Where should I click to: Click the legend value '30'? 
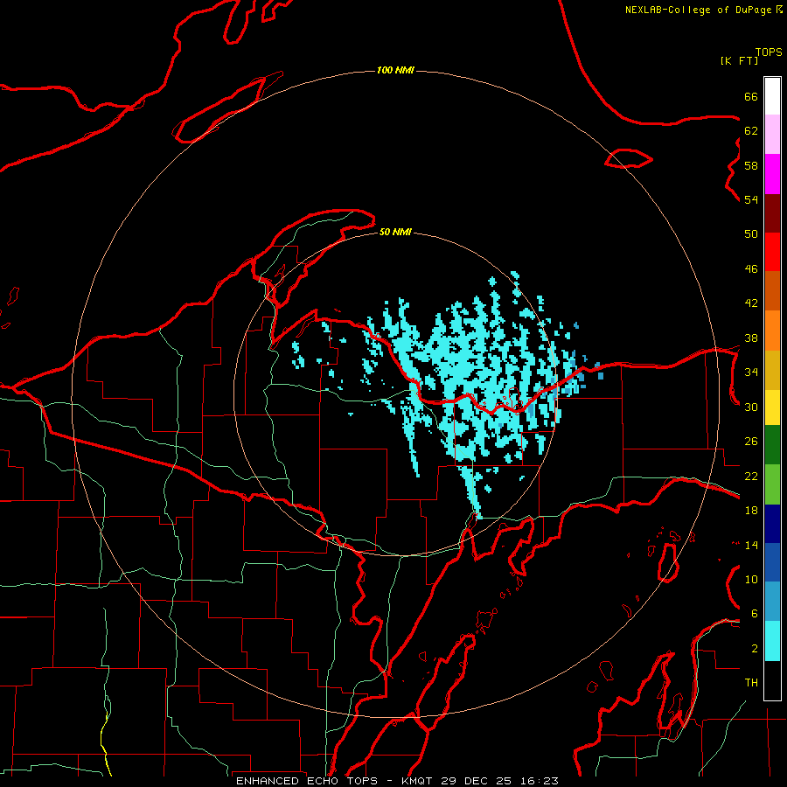[x=751, y=407]
